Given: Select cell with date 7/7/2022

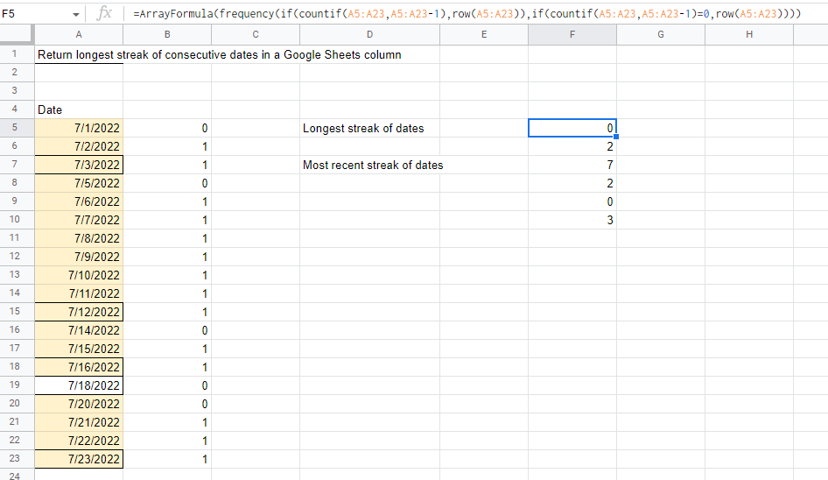Looking at the screenshot, I should [x=79, y=220].
